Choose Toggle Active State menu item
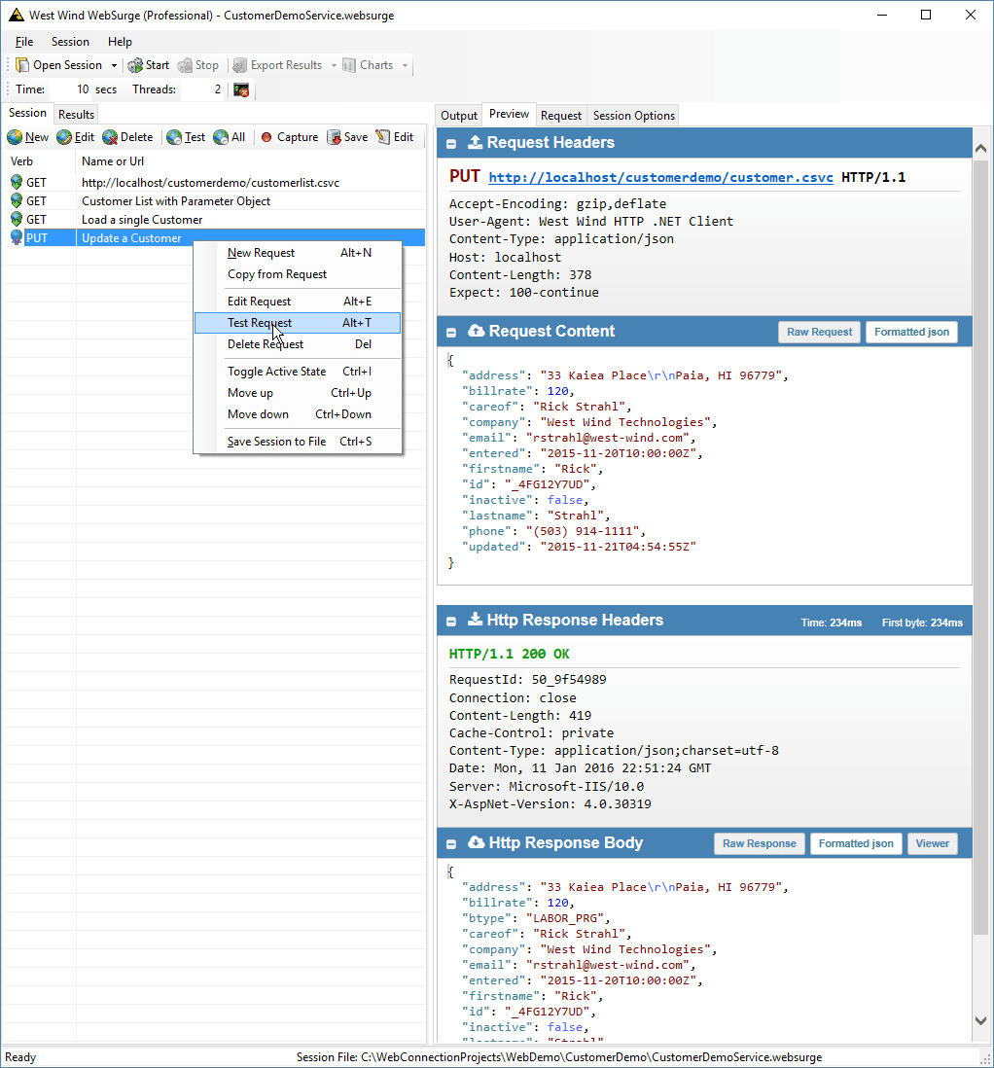The height and width of the screenshot is (1068, 994). (298, 372)
